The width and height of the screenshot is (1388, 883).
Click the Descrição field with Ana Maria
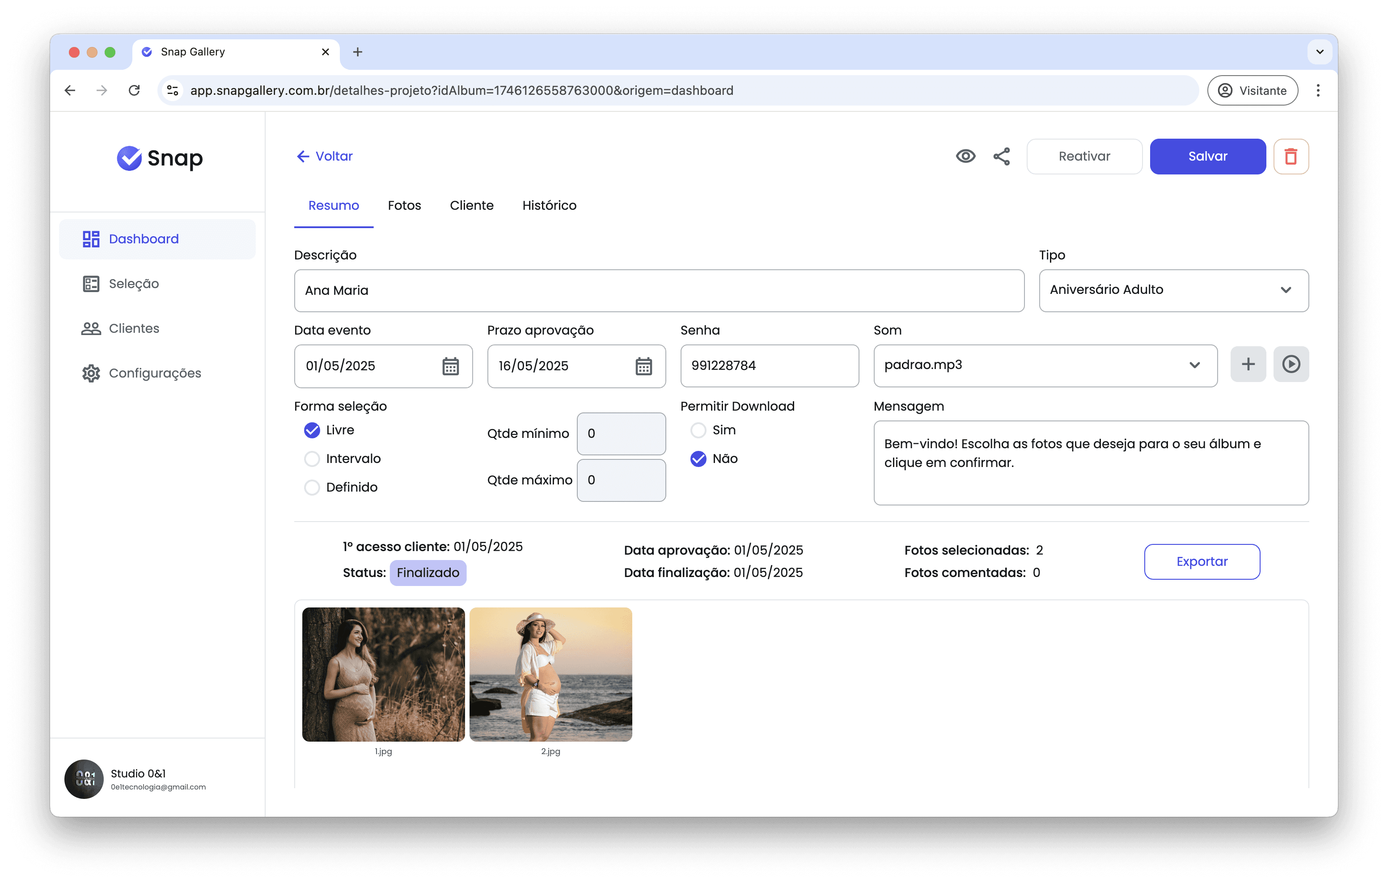(659, 291)
